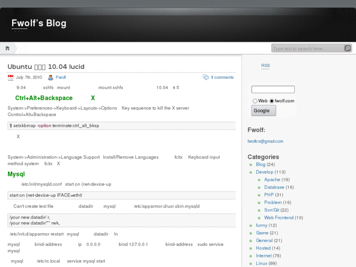Open the General category

[264, 241]
